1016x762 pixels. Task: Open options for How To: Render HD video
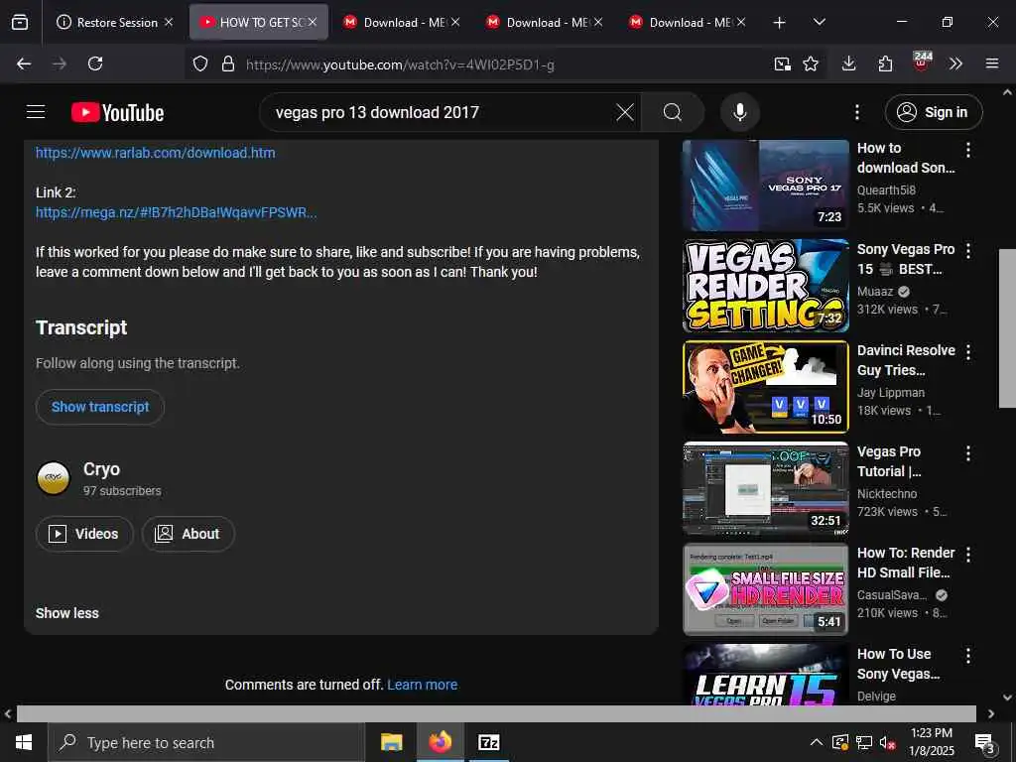[x=968, y=555]
